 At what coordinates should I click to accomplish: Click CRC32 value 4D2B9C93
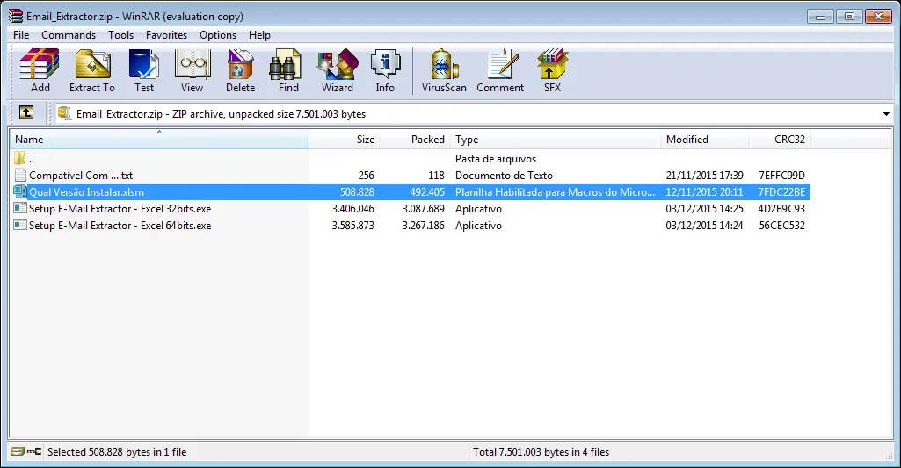[781, 208]
